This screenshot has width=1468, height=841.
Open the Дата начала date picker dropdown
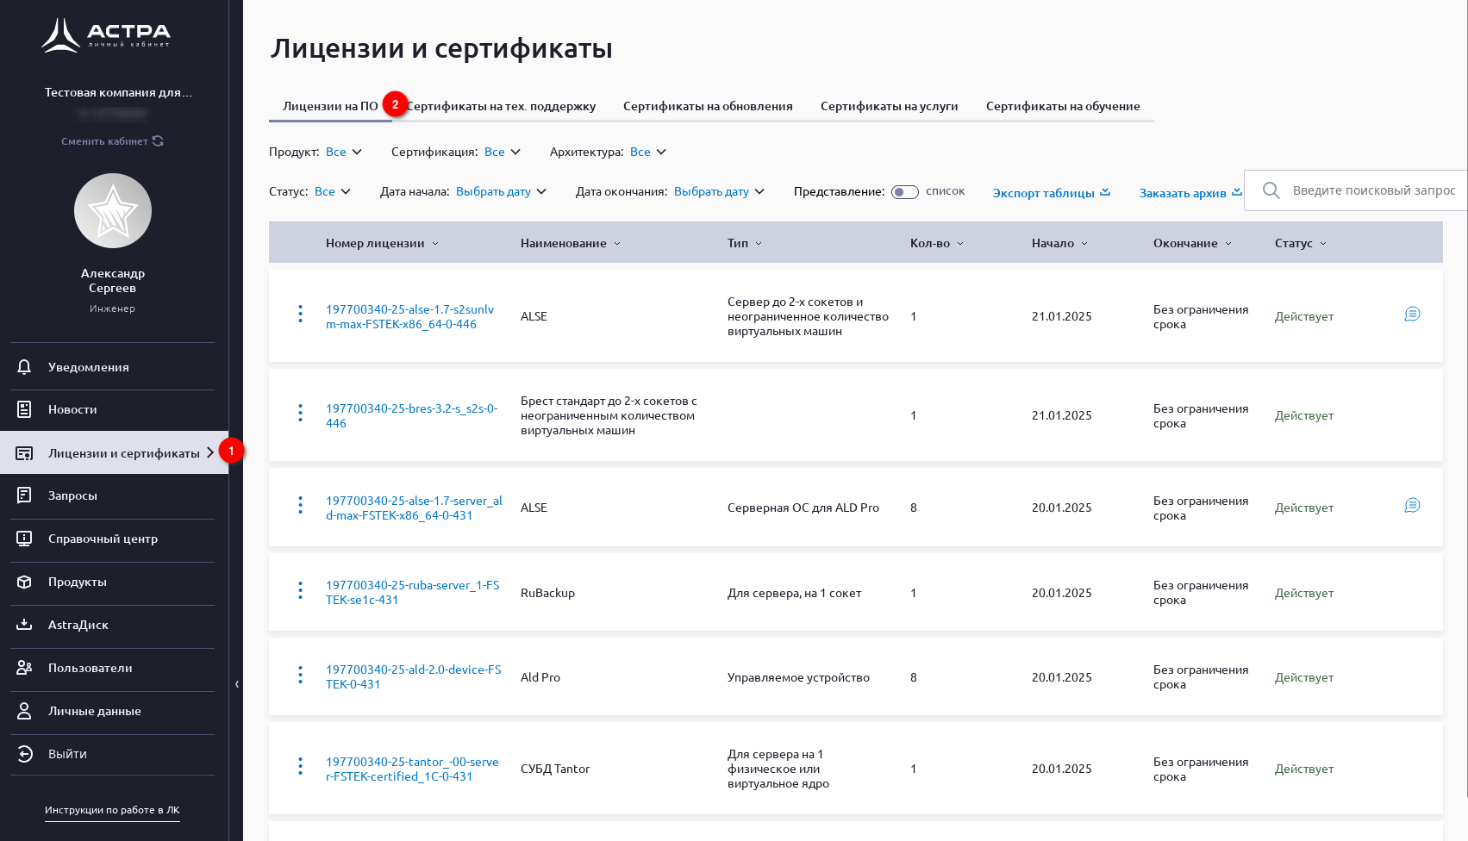pyautogui.click(x=501, y=192)
